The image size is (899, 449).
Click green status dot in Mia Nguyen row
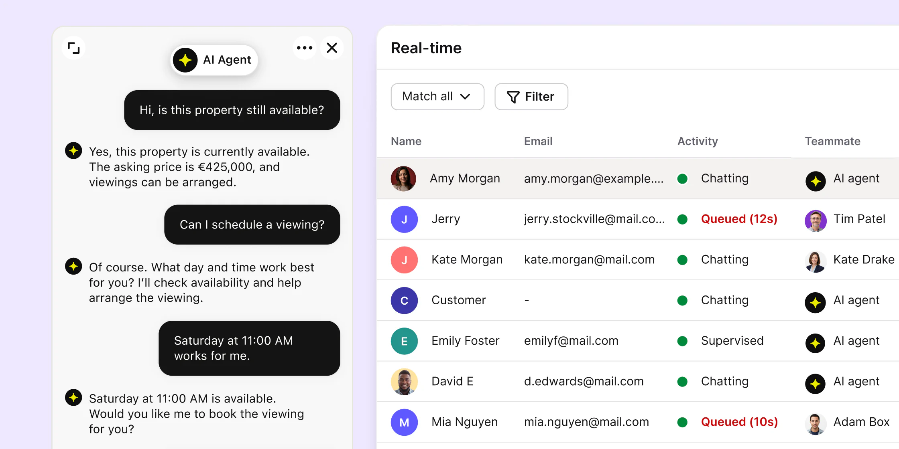682,422
